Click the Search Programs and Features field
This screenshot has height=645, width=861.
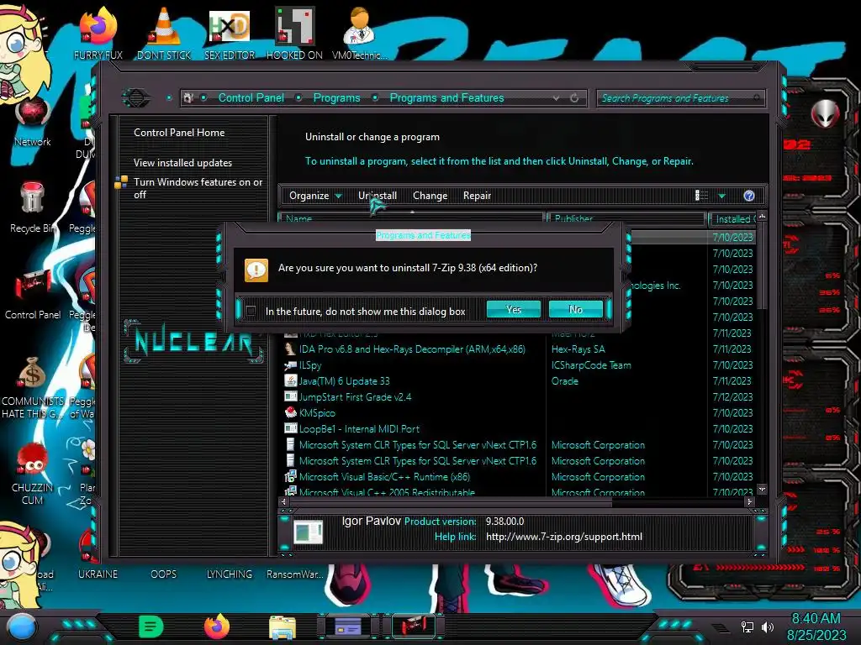click(679, 98)
